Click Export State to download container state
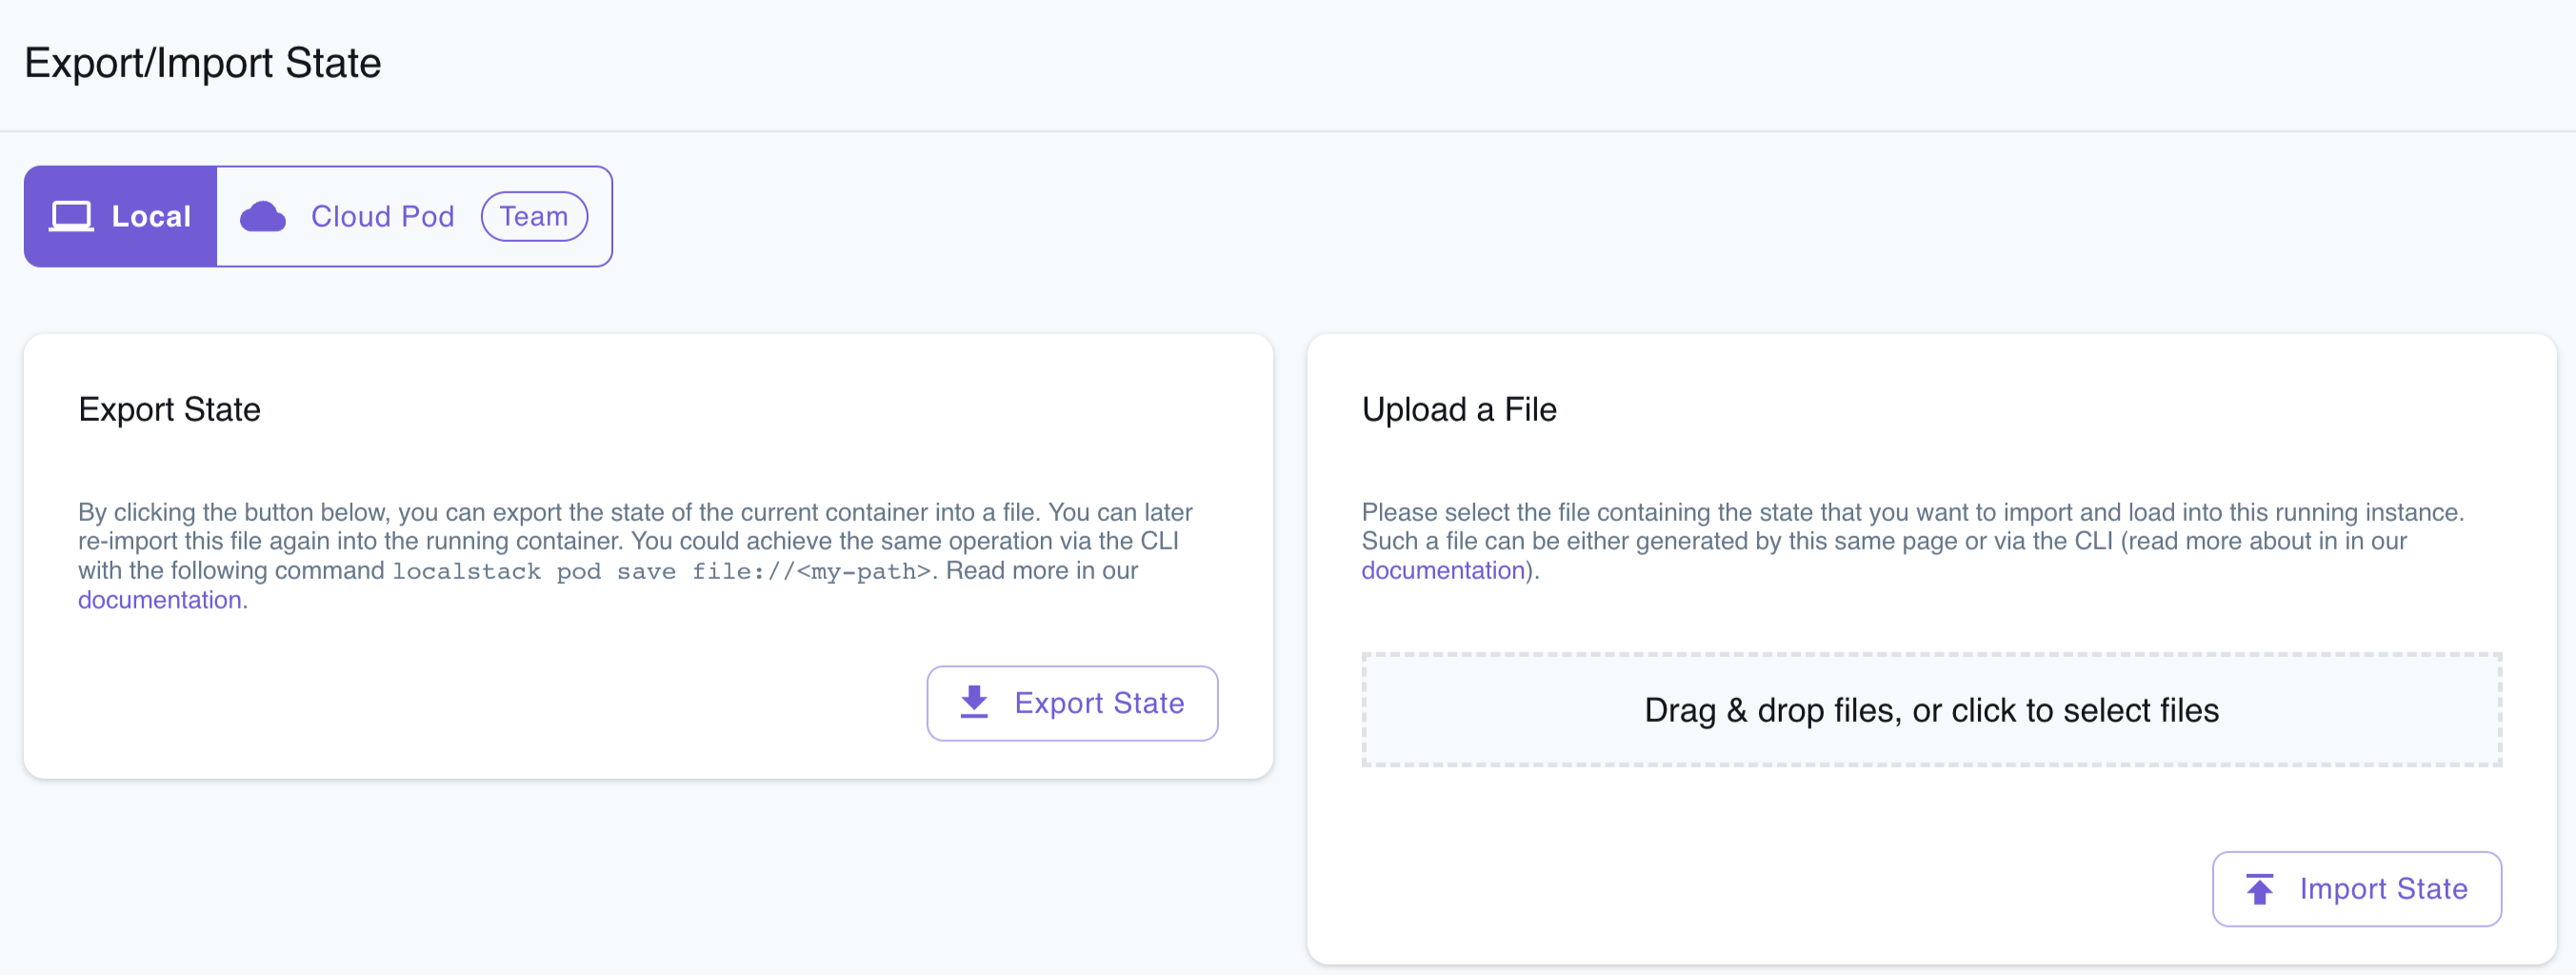The image size is (2576, 975). coord(1071,703)
